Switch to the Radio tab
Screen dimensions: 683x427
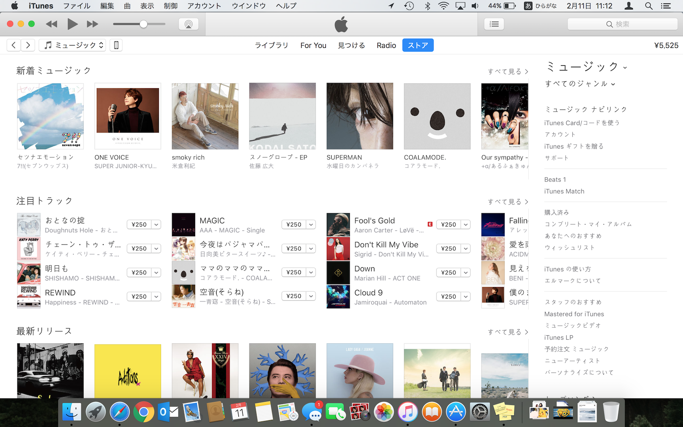click(386, 45)
